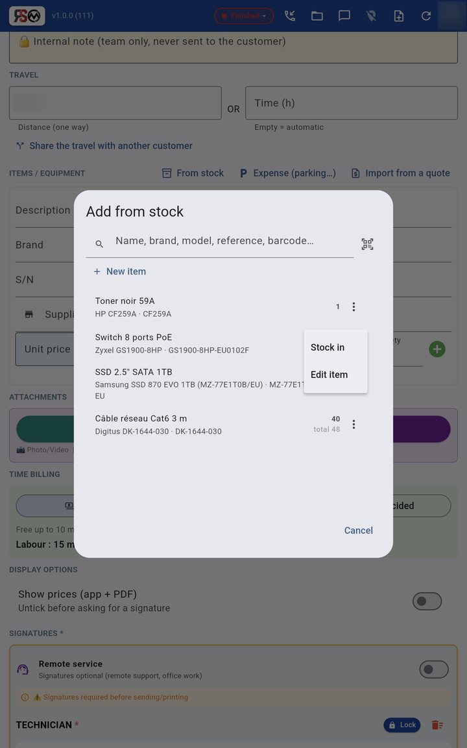Image resolution: width=467 pixels, height=748 pixels.
Task: Enable the Remote service switch
Action: pos(434,669)
